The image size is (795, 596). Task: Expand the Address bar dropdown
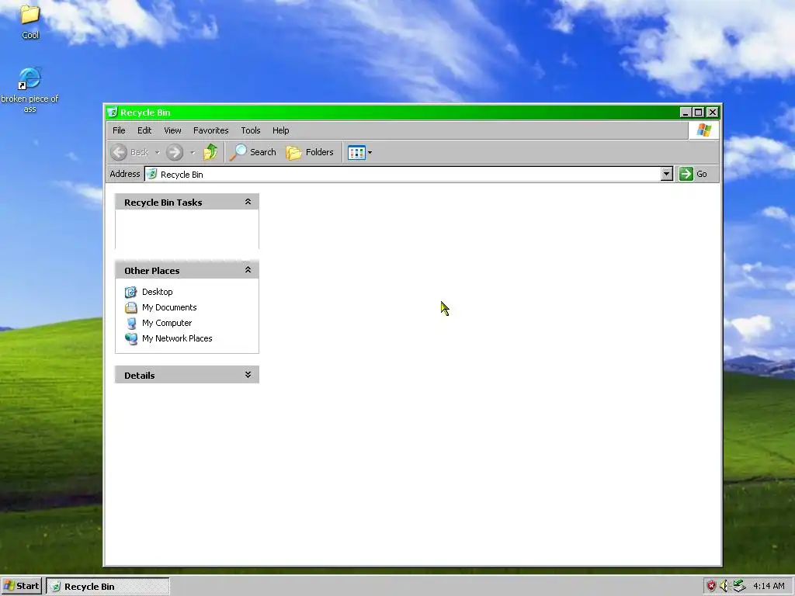[x=667, y=175]
